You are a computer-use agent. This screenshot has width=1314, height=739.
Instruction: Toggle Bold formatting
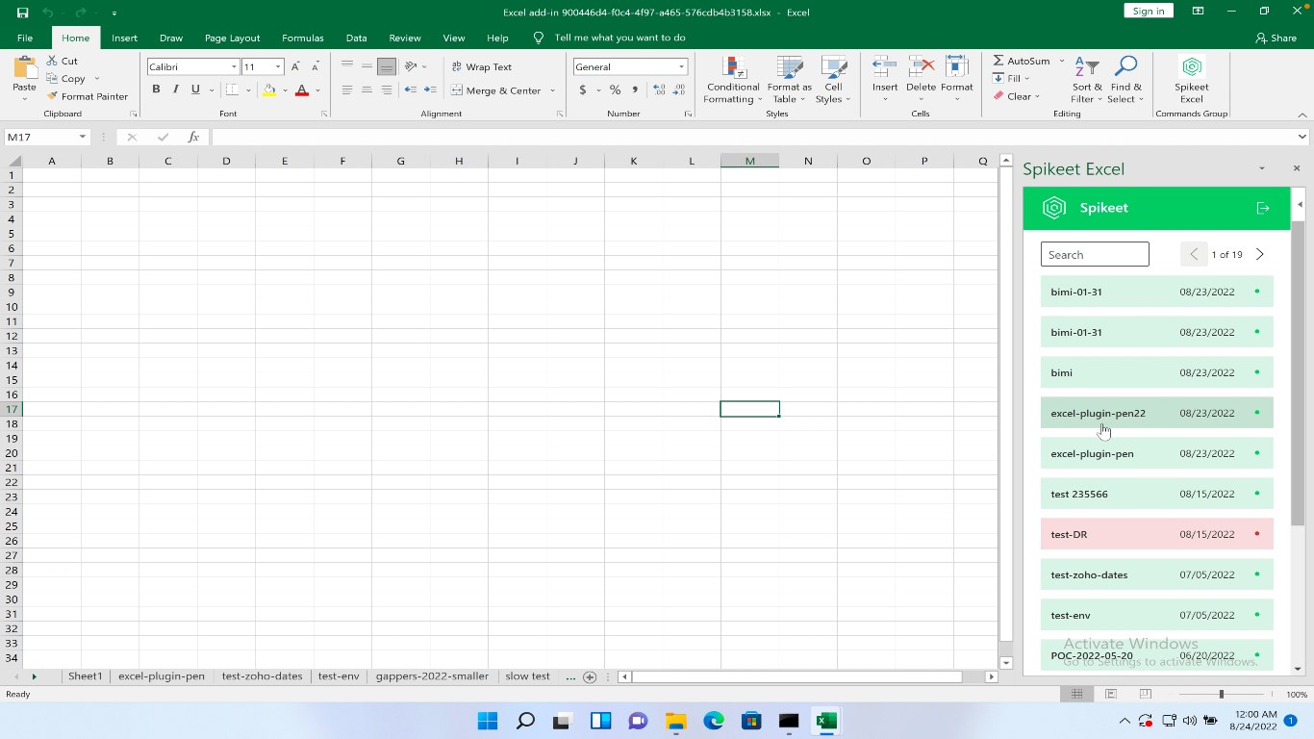tap(156, 89)
